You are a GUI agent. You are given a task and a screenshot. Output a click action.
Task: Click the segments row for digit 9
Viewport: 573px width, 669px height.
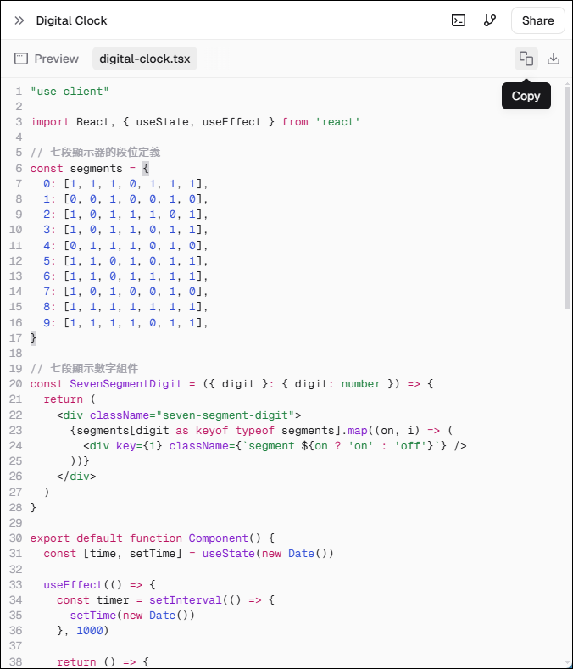pyautogui.click(x=125, y=322)
